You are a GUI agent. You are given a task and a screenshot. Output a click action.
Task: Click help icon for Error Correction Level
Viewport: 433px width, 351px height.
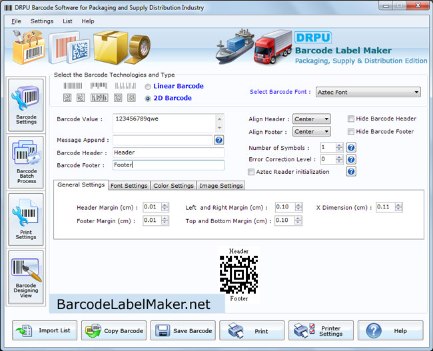351,159
